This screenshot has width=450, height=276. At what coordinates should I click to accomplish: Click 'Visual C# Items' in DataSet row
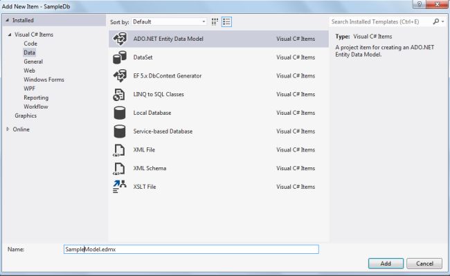[x=296, y=57]
